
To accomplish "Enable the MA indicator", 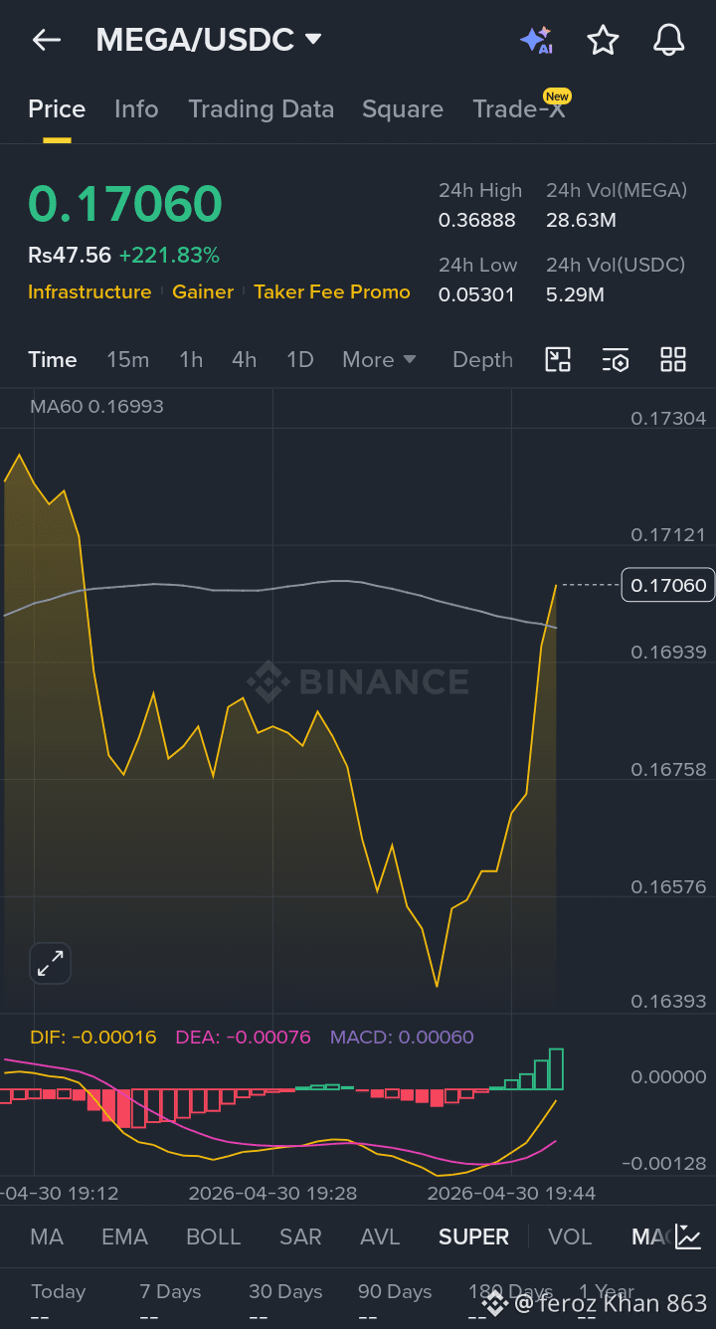I will [47, 1236].
